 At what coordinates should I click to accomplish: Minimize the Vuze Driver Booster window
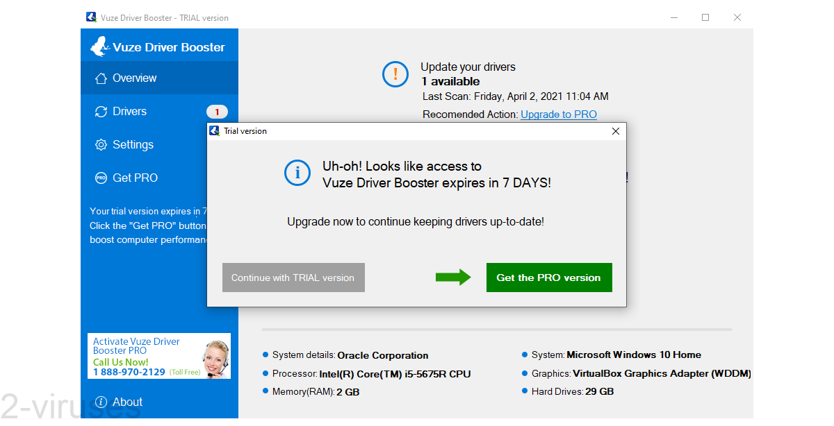pyautogui.click(x=673, y=17)
